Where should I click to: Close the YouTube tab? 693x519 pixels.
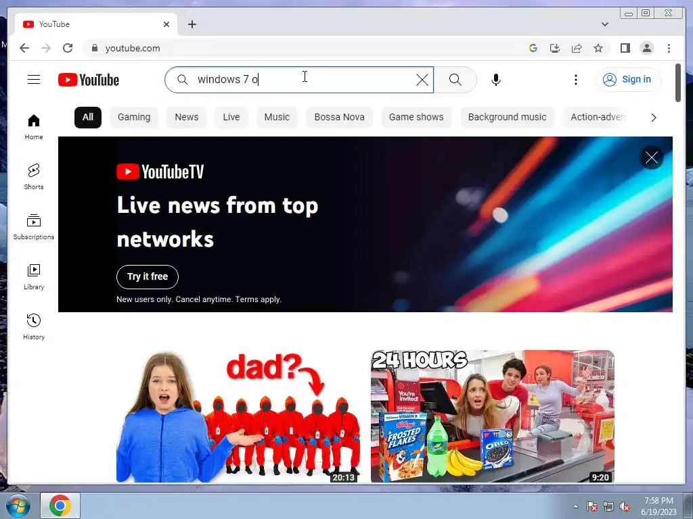166,24
